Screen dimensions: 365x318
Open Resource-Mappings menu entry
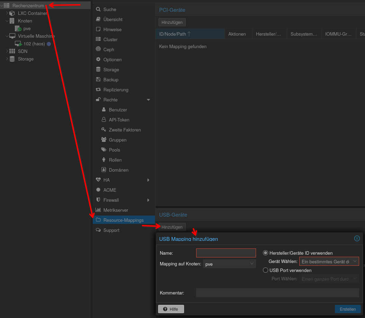pos(123,220)
